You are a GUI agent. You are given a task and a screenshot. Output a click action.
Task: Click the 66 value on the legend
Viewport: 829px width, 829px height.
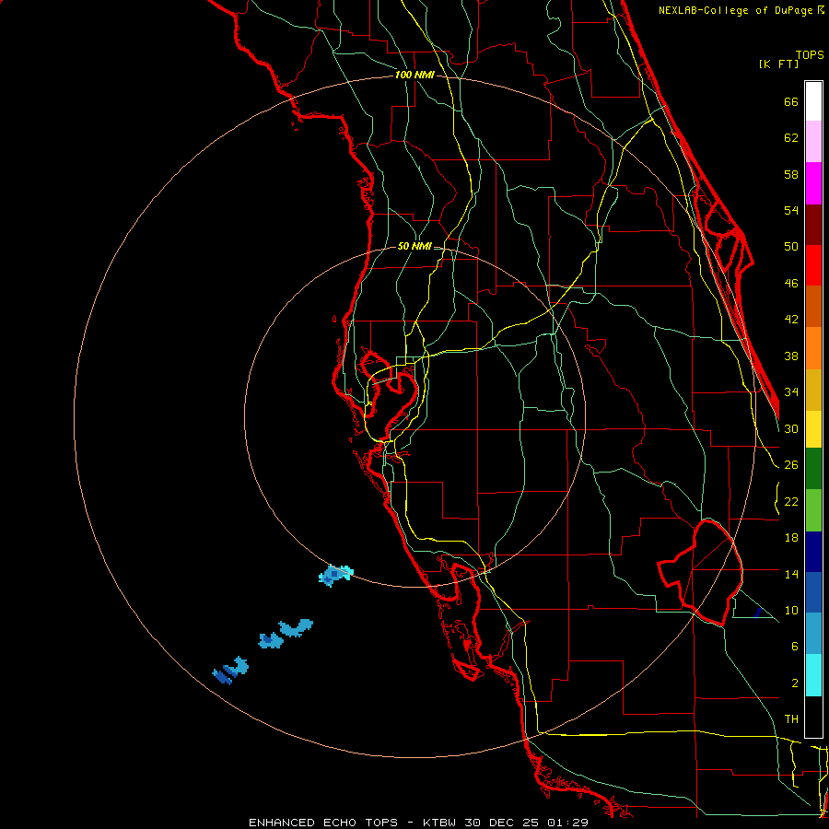click(791, 101)
